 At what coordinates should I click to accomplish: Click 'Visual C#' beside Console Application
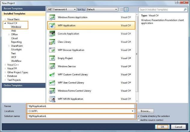pyautogui.click(x=126, y=34)
